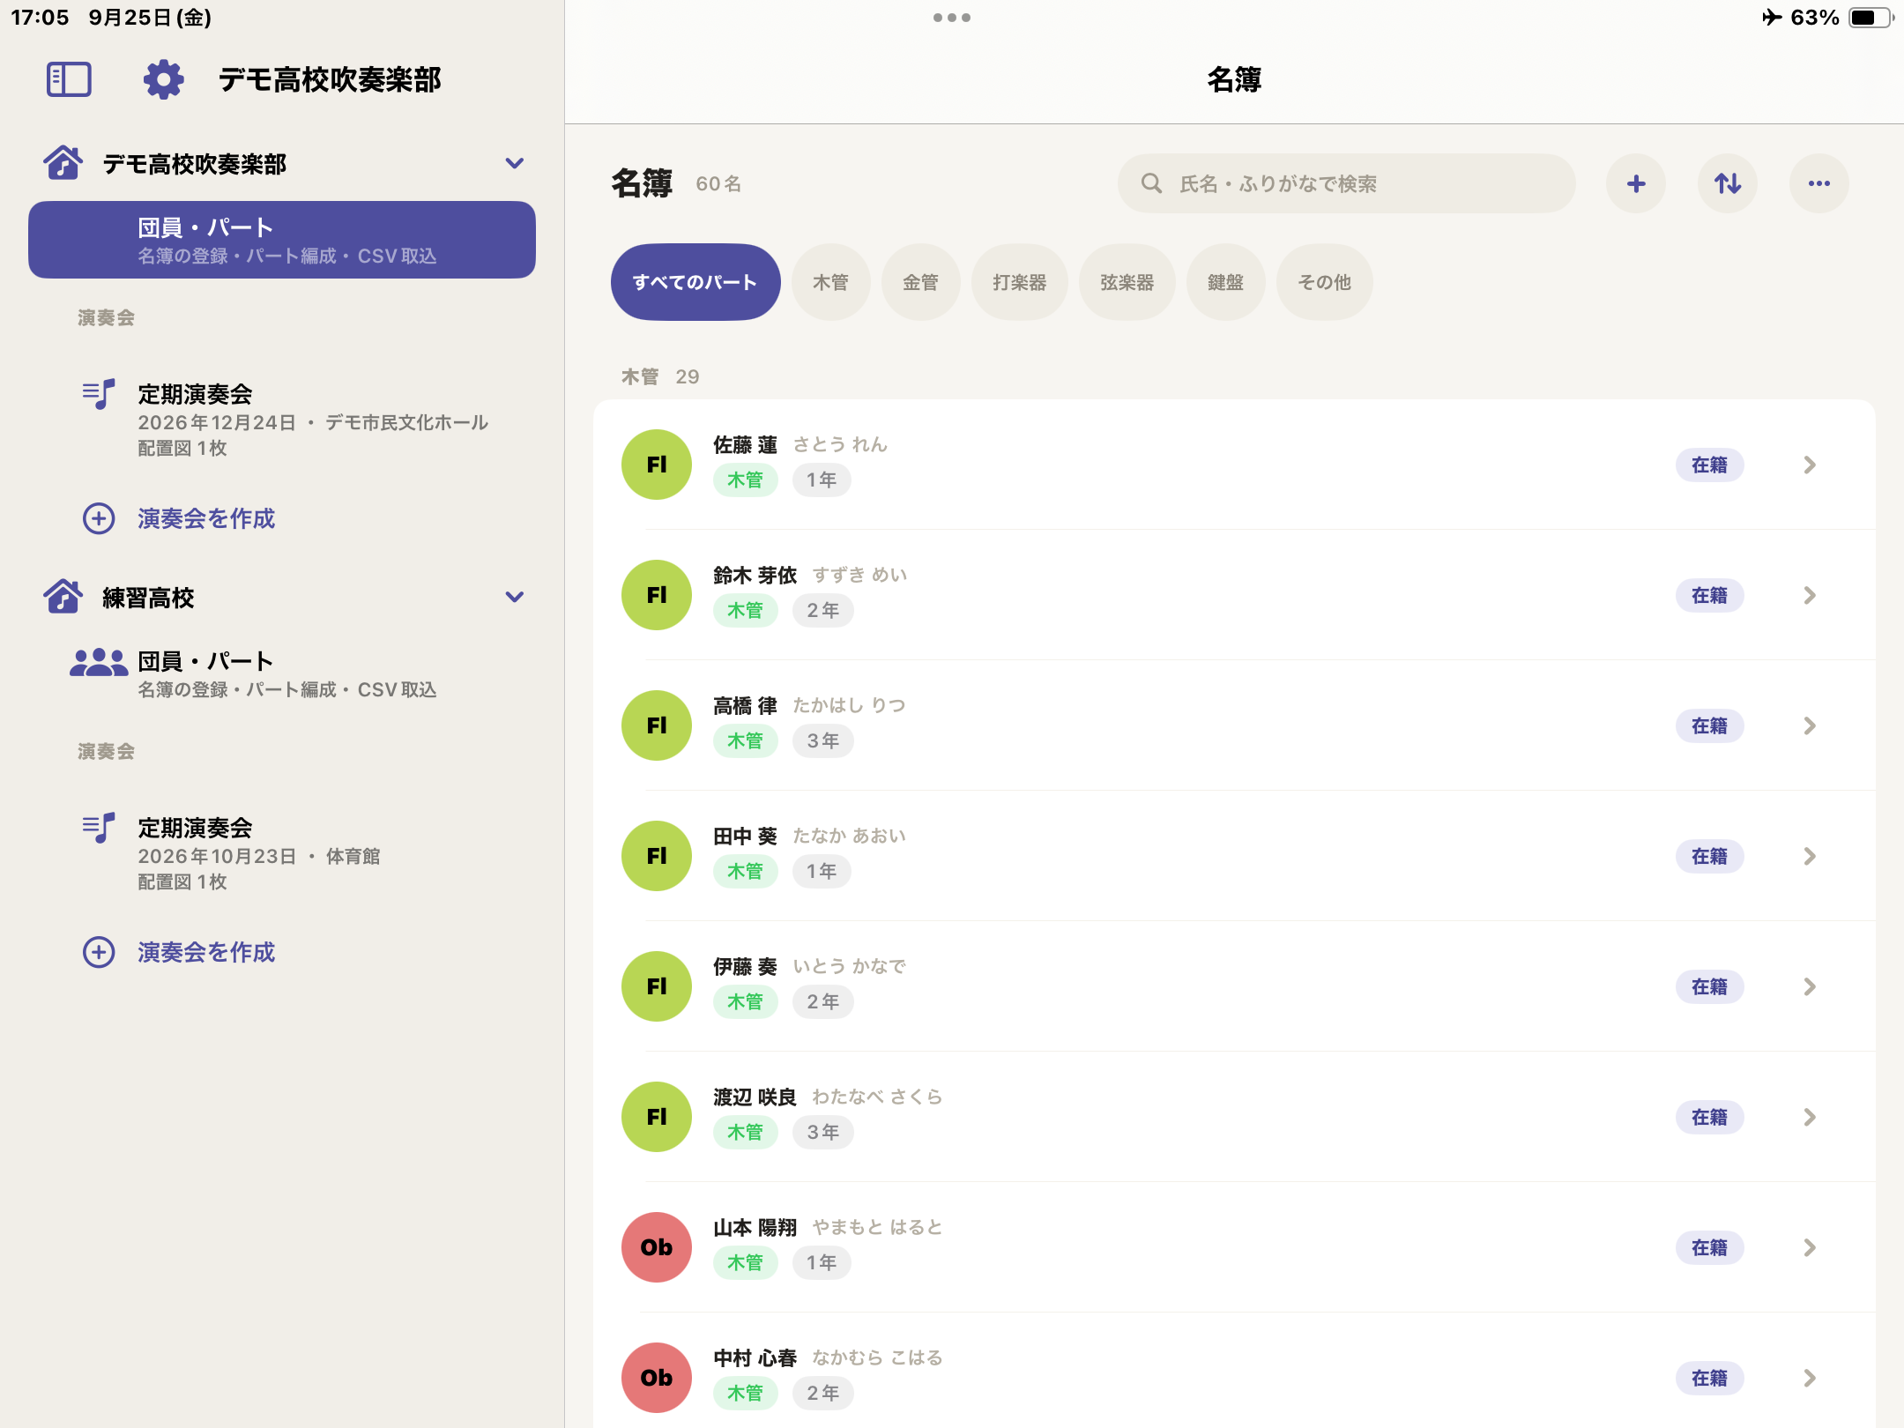This screenshot has width=1904, height=1428.
Task: Open 団員・パート under 練習高校
Action: [282, 673]
